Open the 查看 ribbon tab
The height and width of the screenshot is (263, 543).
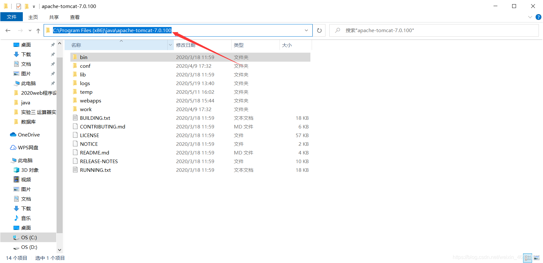point(75,17)
